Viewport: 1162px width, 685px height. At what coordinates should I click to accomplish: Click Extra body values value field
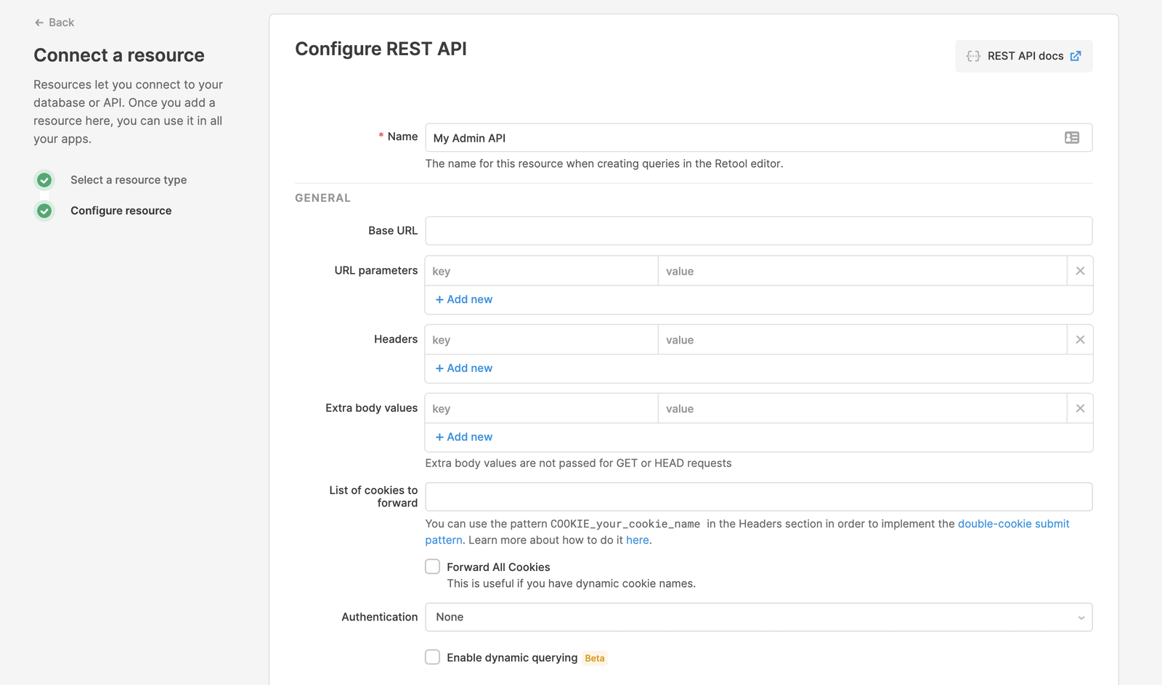pyautogui.click(x=862, y=408)
